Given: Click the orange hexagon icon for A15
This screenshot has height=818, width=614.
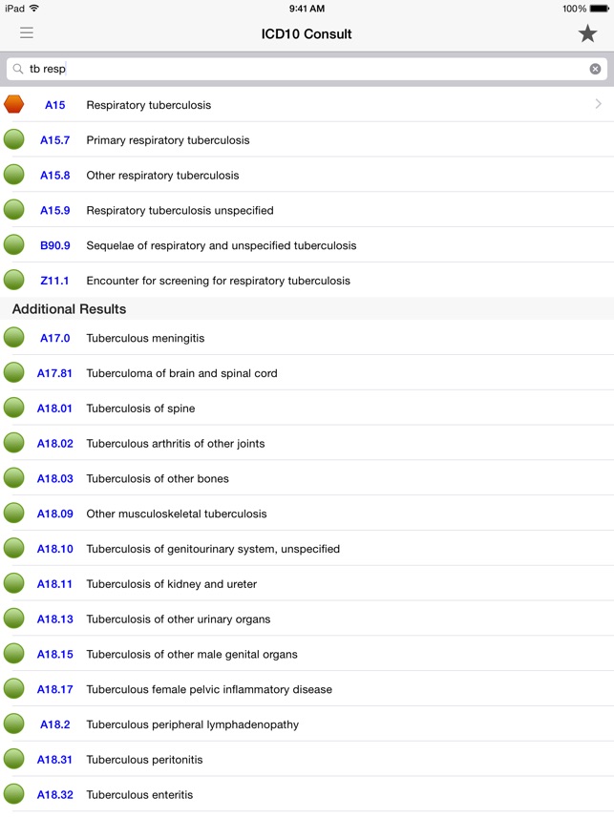Looking at the screenshot, I should [x=14, y=104].
